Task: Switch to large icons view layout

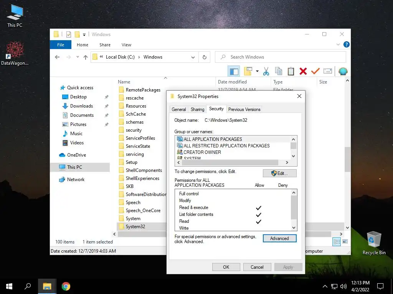Action: click(345, 242)
